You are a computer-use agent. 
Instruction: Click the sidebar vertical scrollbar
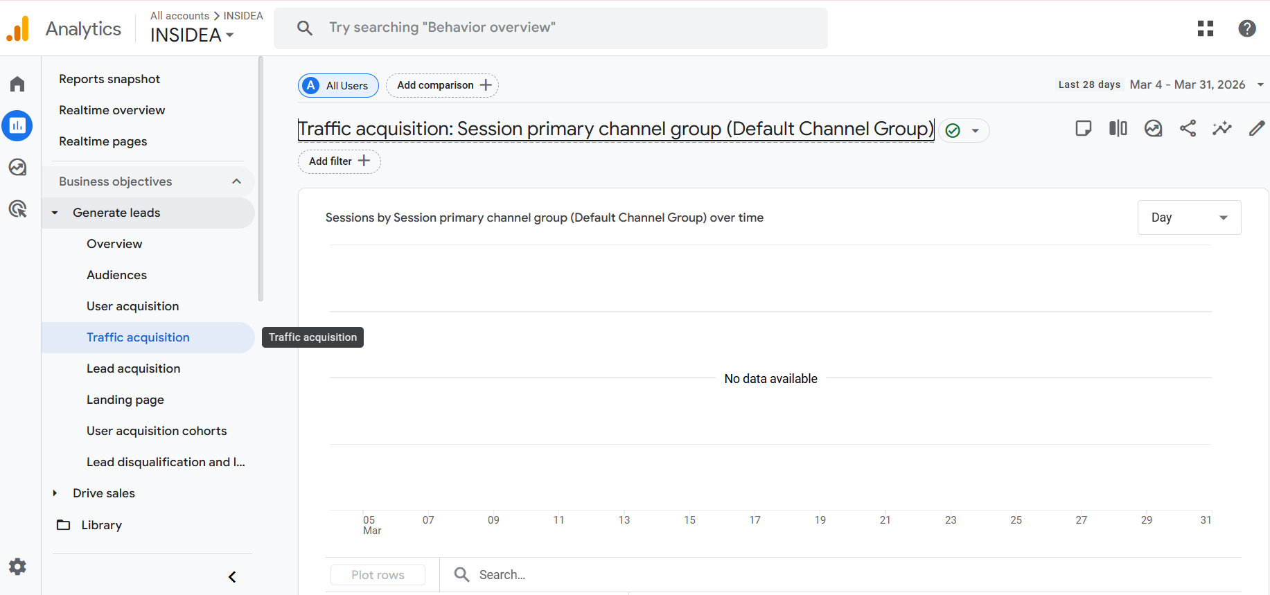[261, 179]
